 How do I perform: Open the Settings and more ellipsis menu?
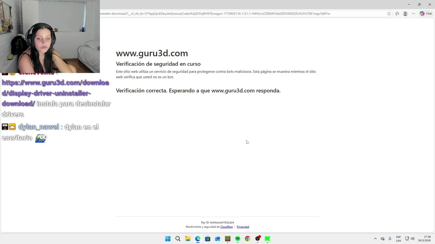(x=413, y=14)
